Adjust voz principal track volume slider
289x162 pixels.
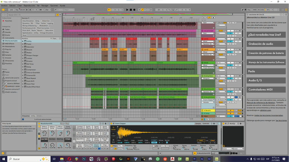click(x=230, y=33)
